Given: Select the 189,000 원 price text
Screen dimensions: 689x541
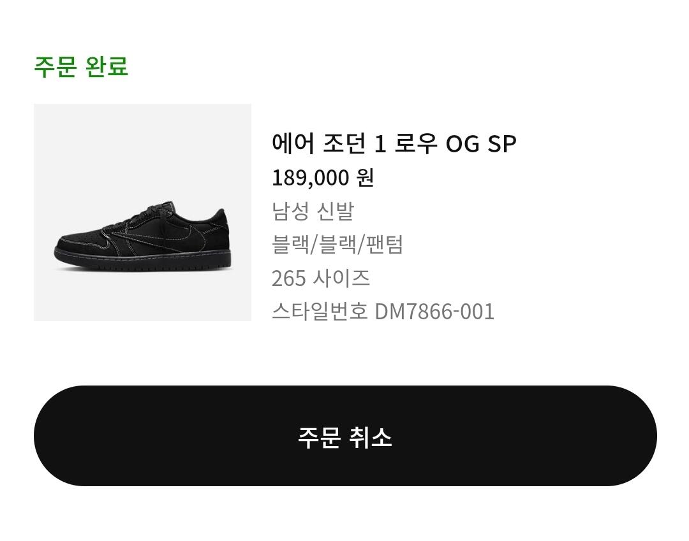Looking at the screenshot, I should (322, 178).
